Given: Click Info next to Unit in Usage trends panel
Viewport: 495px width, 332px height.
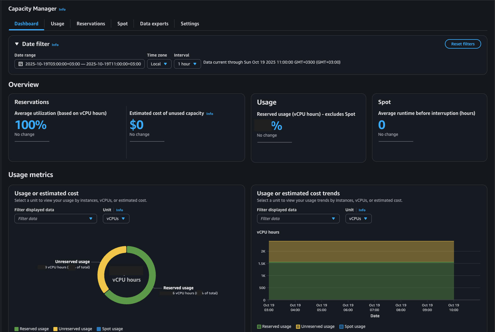Looking at the screenshot, I should pos(362,210).
